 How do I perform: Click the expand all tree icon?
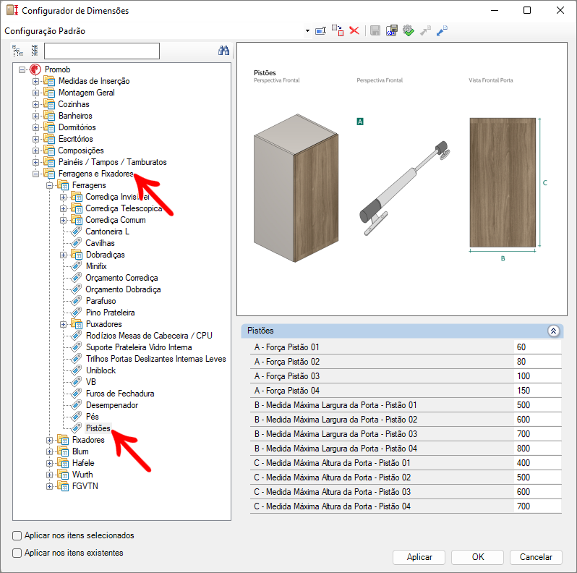point(17,51)
